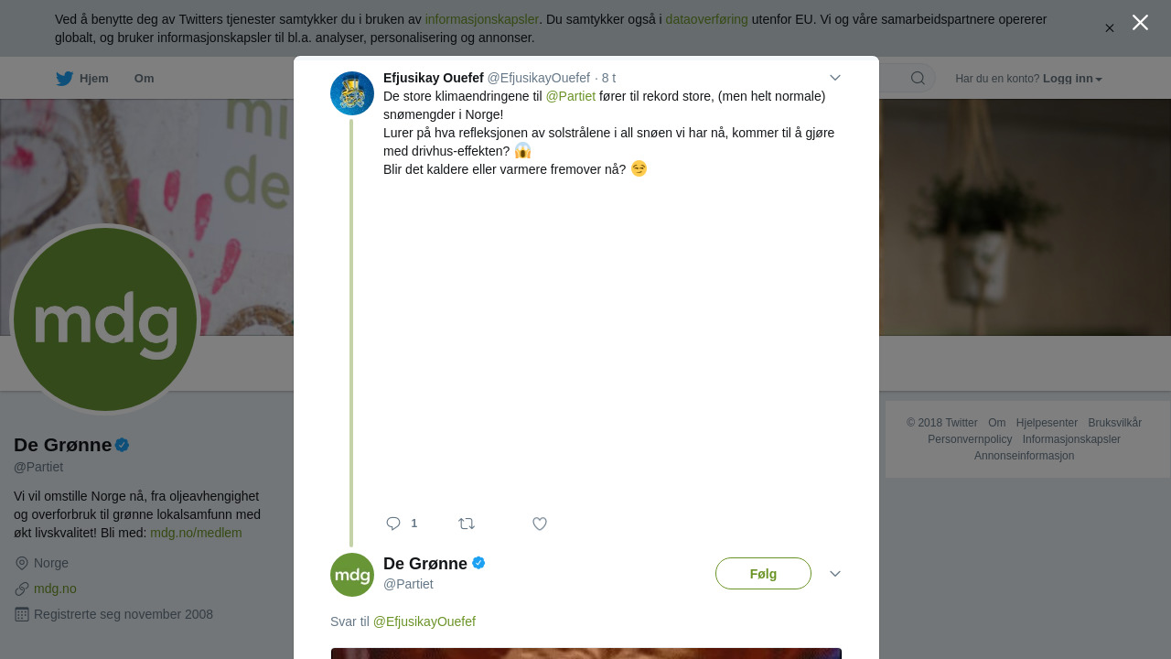Retweet Efjusikay Ouefef's tweet
The image size is (1171, 659).
pyautogui.click(x=467, y=524)
